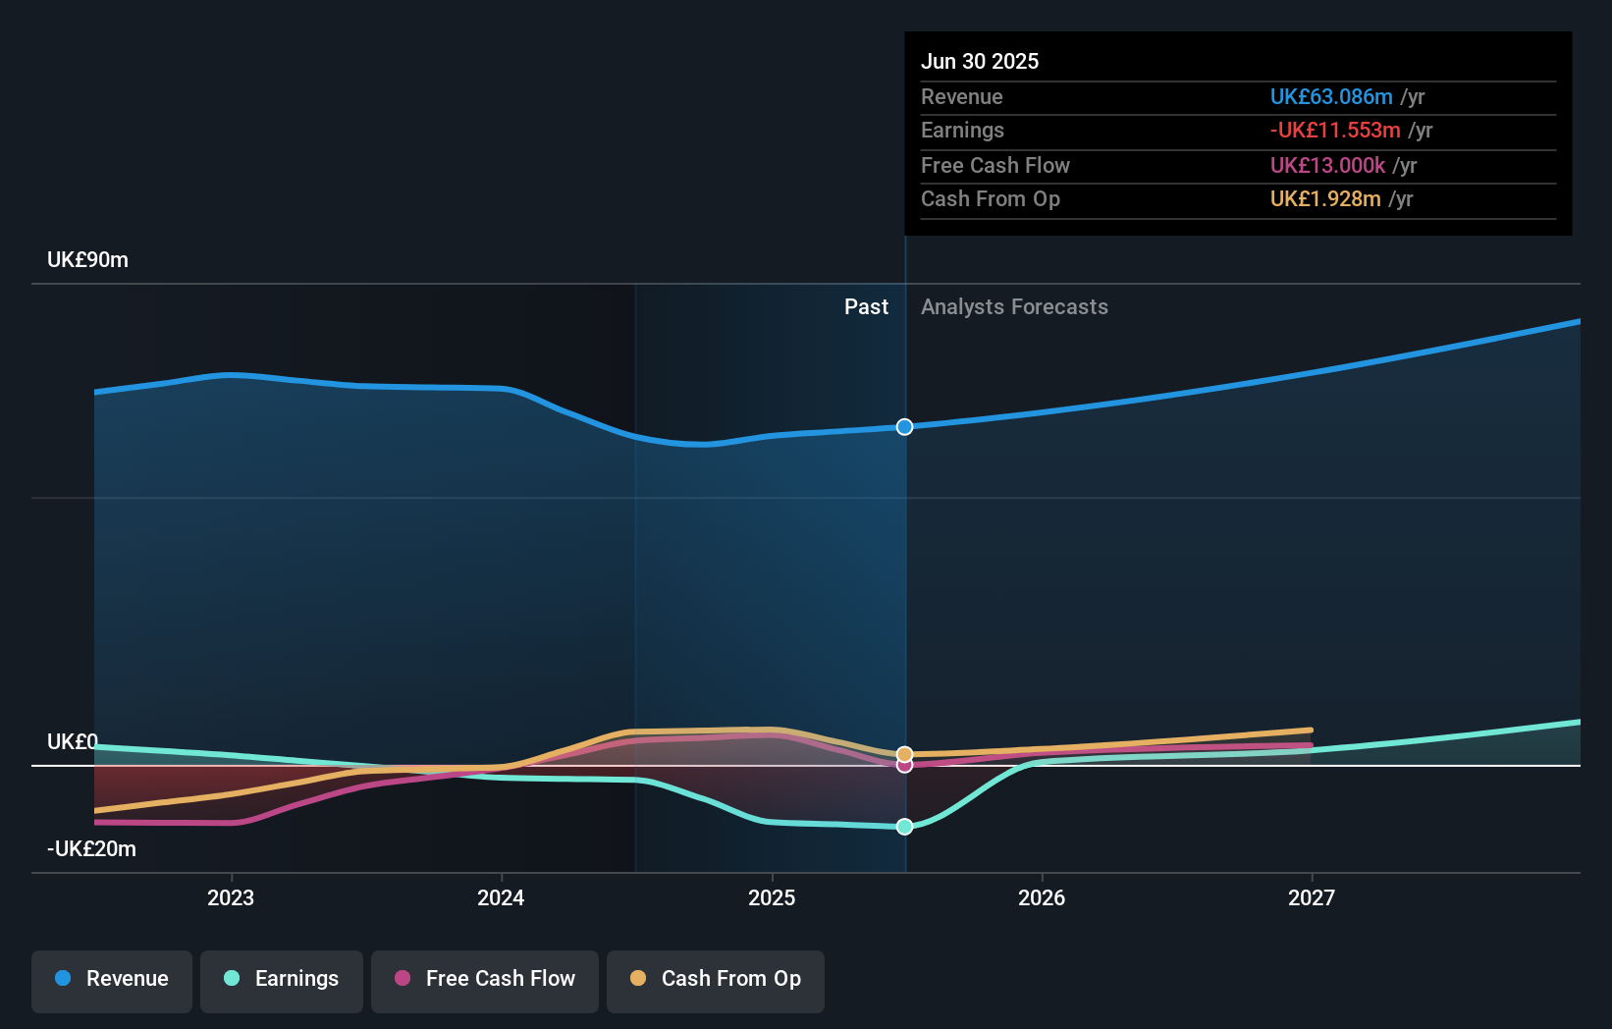Image resolution: width=1612 pixels, height=1029 pixels.
Task: Click the orange Cash From Op legend dot
Action: 639,979
